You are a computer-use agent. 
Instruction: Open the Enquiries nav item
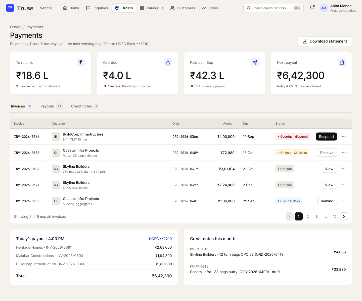pyautogui.click(x=97, y=8)
